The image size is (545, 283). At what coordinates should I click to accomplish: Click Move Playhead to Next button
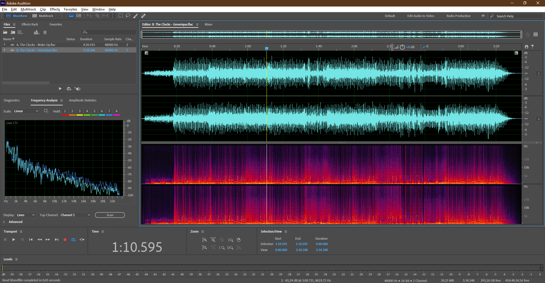pos(56,240)
